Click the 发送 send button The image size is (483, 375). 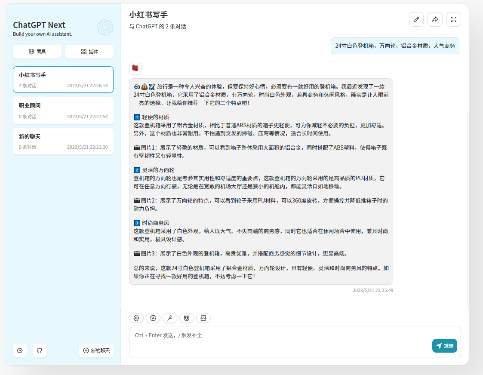444,346
